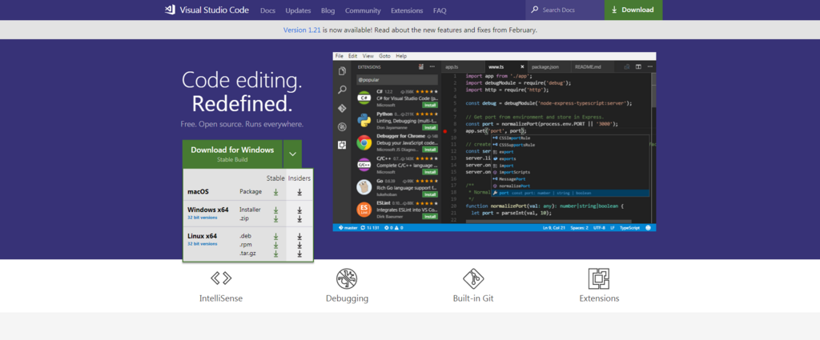Download the Linux Stable .rpm package

pyautogui.click(x=275, y=245)
